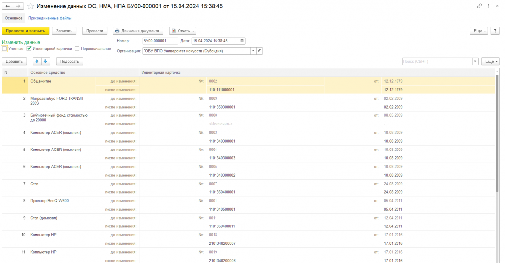This screenshot has width=505, height=263.
Task: Click the forward navigation arrow
Action: pyautogui.click(x=18, y=6)
